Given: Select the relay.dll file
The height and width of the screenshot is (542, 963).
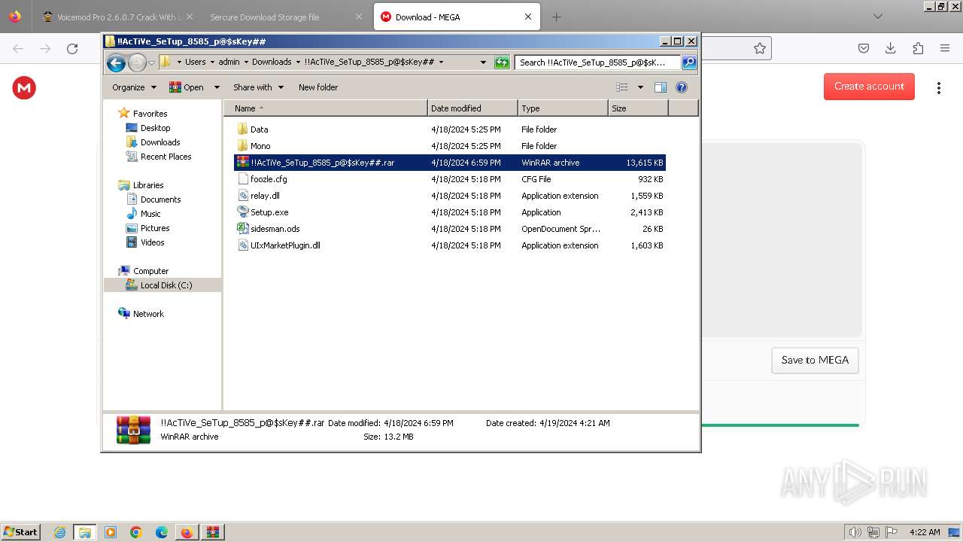Looking at the screenshot, I should (450, 196).
